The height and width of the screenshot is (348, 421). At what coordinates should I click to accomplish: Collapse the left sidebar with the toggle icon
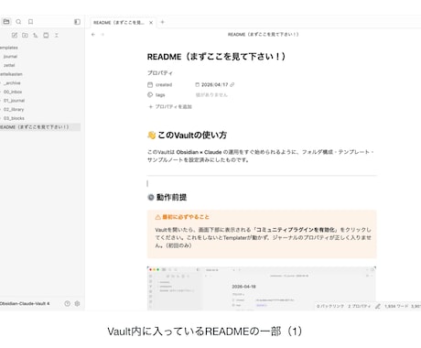click(x=77, y=22)
